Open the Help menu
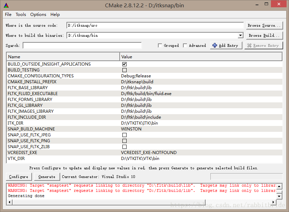 click(55, 15)
